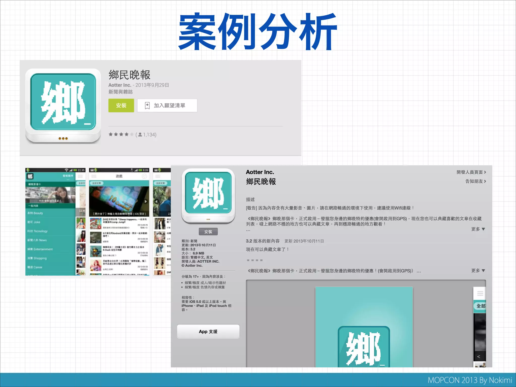Select 職涯 Career in the side menu
This screenshot has height=387, width=516.
(x=50, y=267)
